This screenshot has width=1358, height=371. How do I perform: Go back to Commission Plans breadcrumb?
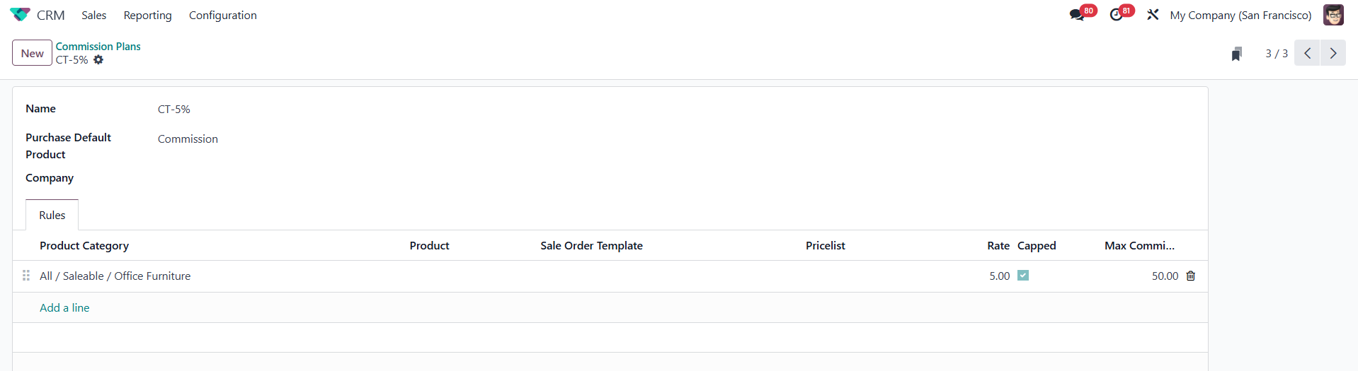(98, 47)
